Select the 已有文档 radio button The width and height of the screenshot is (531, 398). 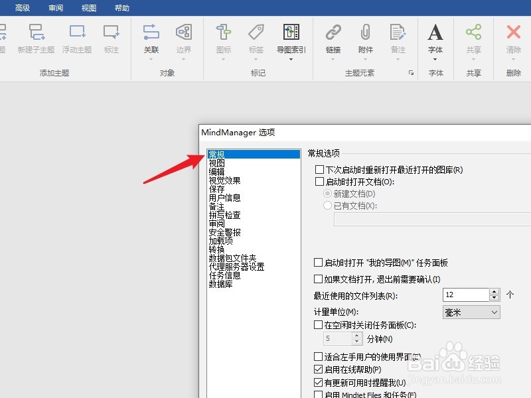coord(327,205)
